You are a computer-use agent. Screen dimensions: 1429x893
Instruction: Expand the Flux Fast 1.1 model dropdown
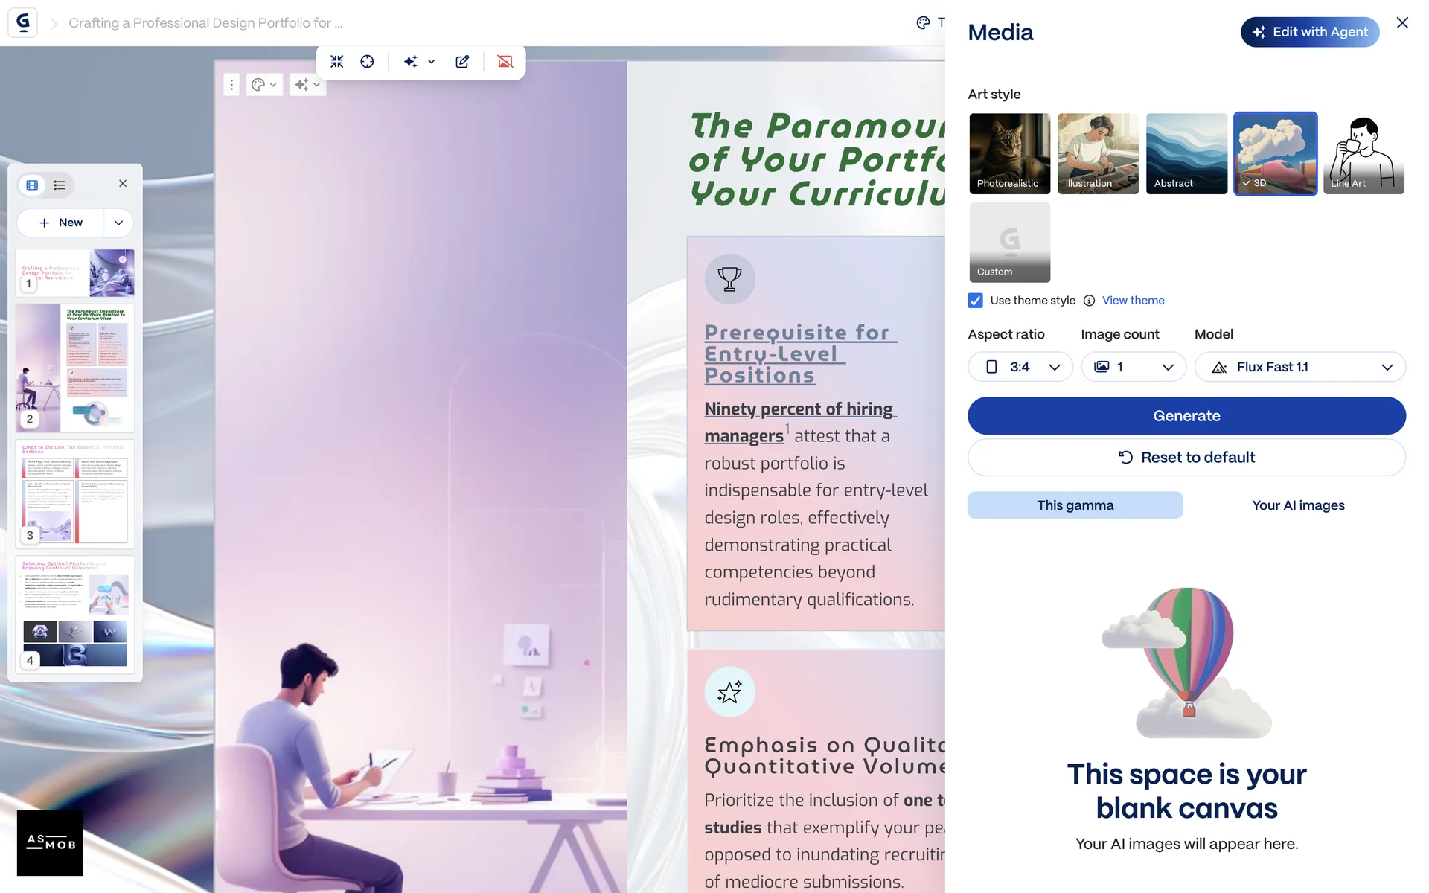pos(1299,367)
